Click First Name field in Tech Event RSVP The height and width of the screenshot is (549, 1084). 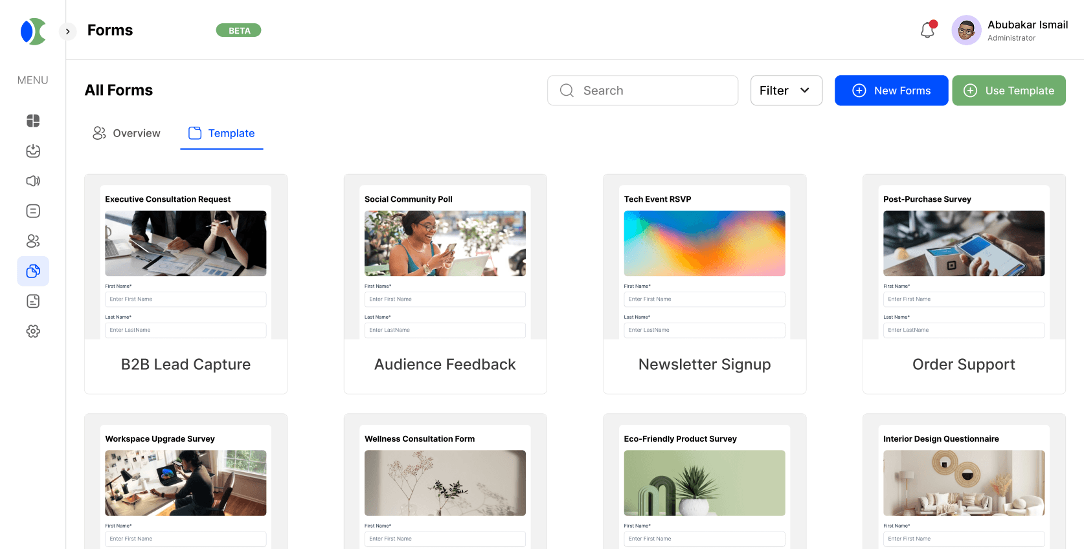point(705,299)
